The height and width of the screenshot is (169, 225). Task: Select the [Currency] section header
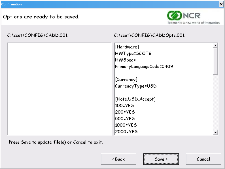tap(126, 80)
